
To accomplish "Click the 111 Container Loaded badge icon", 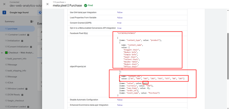I will point(28,35).
